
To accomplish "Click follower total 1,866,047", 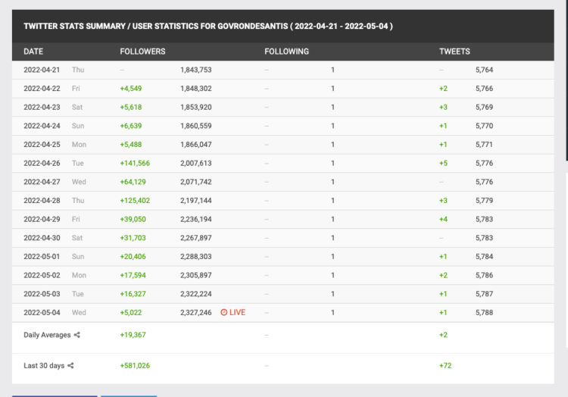I will [x=196, y=145].
